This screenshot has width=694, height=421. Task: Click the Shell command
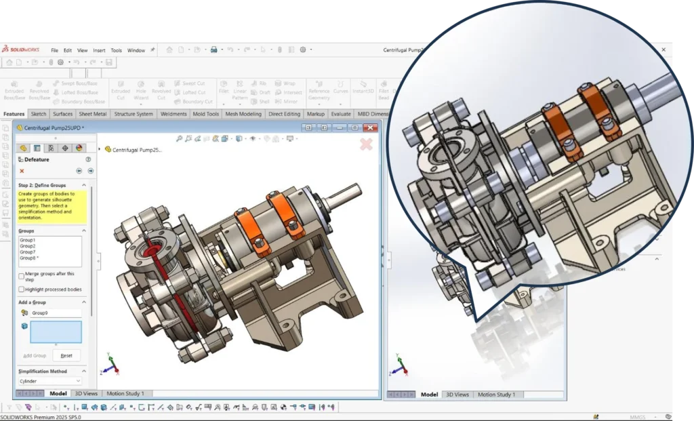point(260,102)
